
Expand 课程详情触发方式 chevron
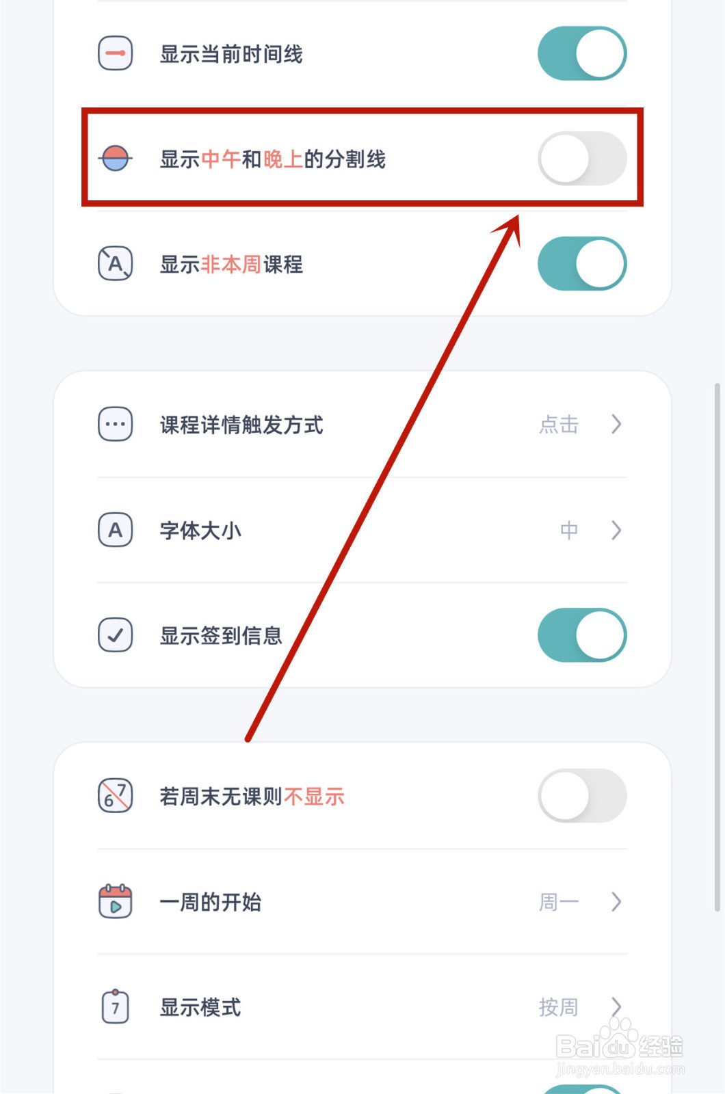click(x=616, y=424)
